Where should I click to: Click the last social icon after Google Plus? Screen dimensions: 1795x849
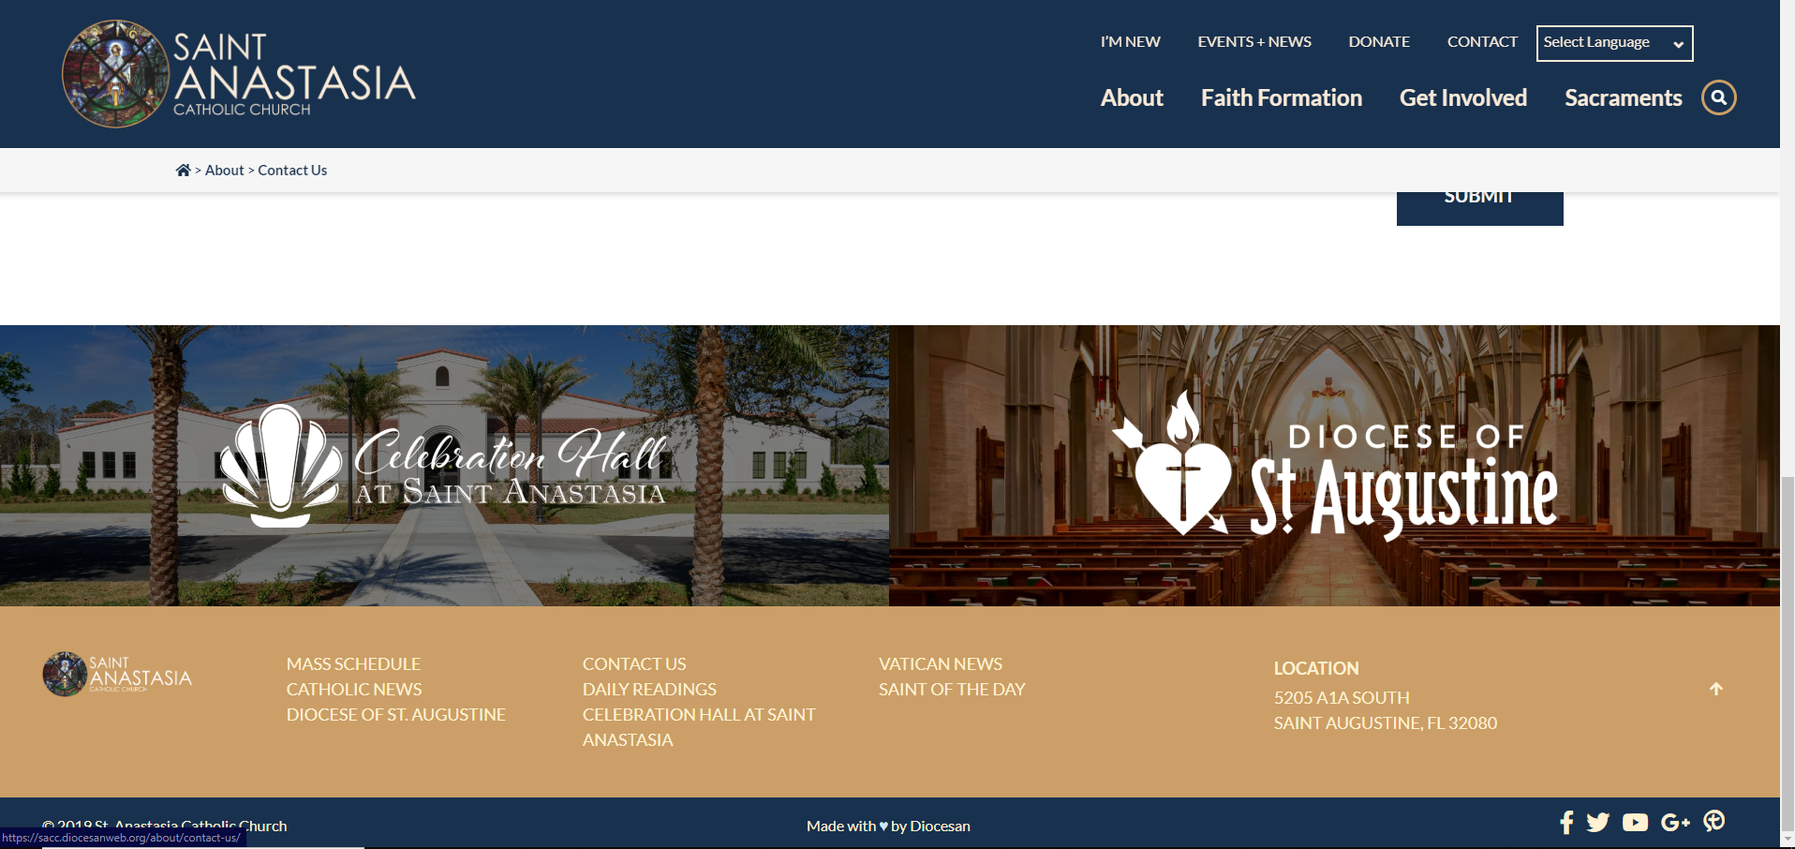coord(1713,821)
